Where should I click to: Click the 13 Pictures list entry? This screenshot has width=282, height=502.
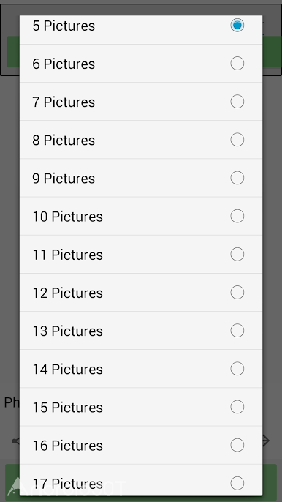pos(141,331)
